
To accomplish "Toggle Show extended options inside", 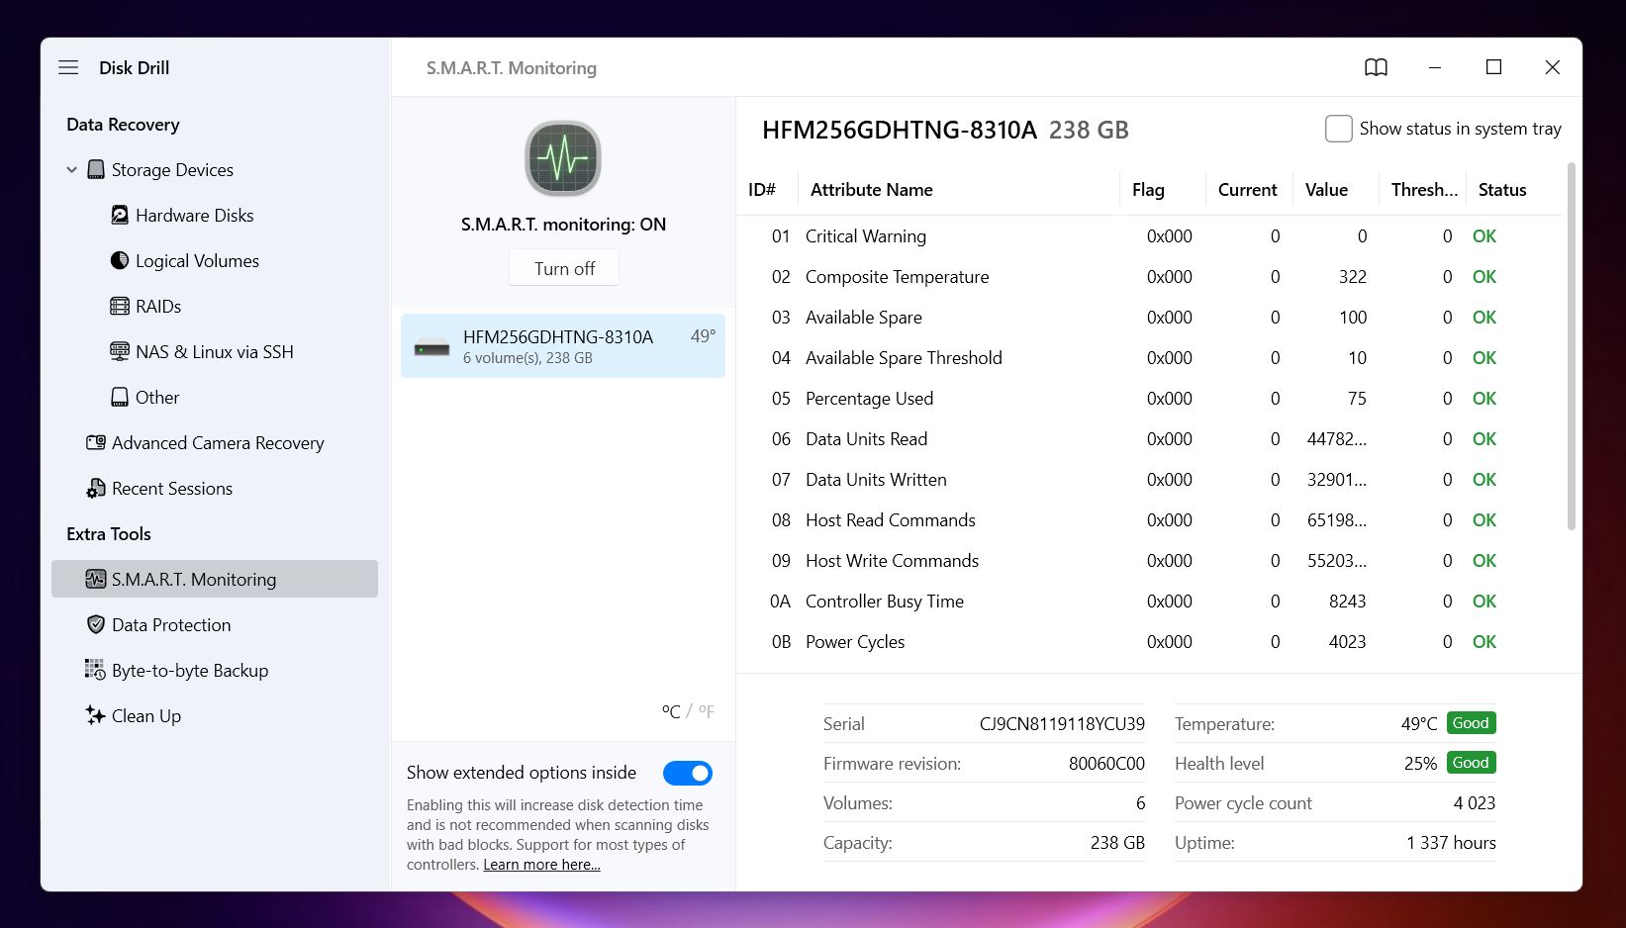I will (688, 773).
